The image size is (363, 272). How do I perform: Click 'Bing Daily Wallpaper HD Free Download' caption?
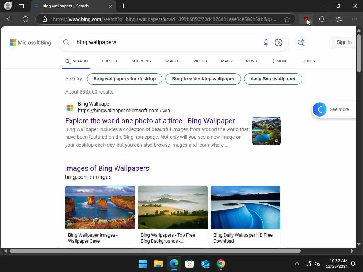click(x=243, y=238)
